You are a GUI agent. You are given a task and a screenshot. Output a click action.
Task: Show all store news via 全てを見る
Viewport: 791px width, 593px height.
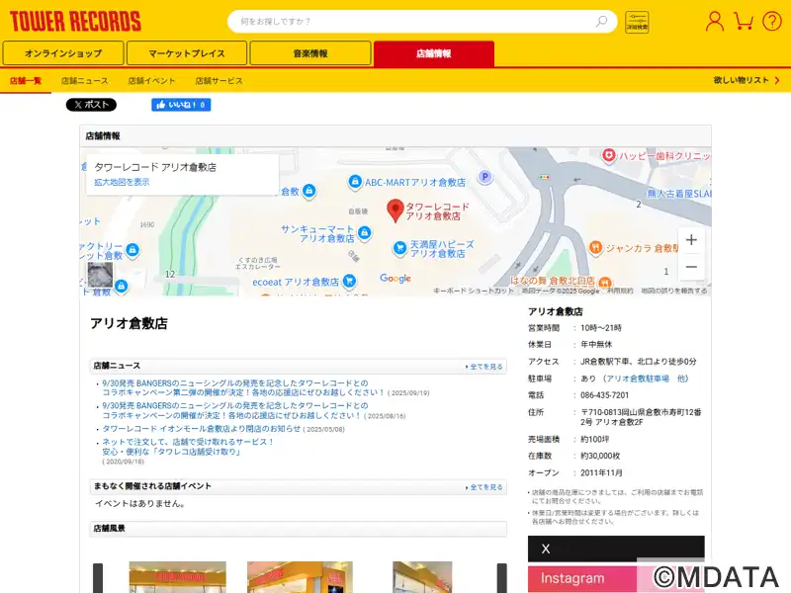tap(485, 367)
